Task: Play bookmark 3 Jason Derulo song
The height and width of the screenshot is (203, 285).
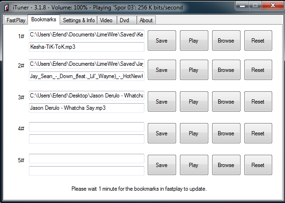Action: click(x=194, y=102)
